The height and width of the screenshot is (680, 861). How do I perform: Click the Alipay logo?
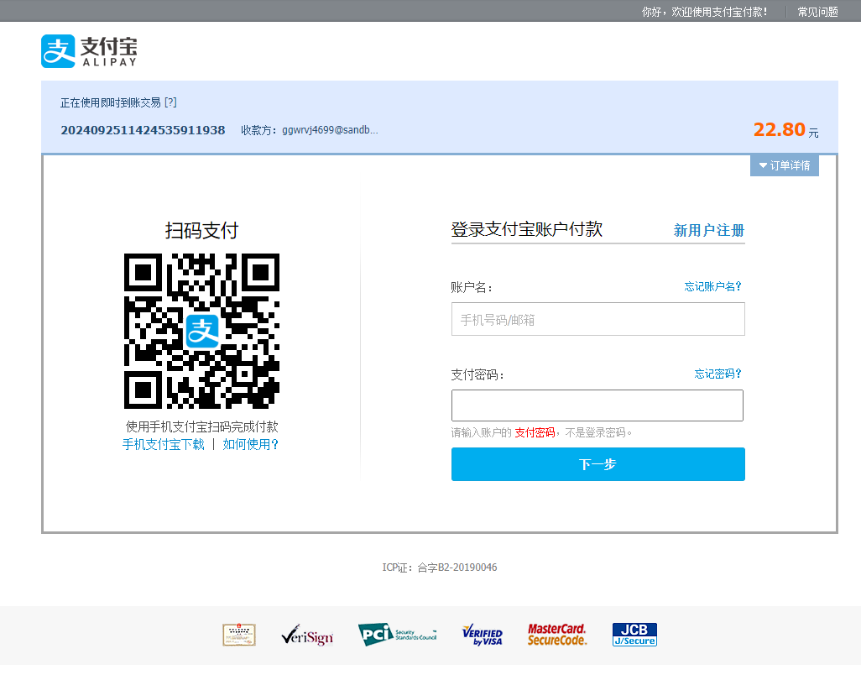pyautogui.click(x=89, y=51)
